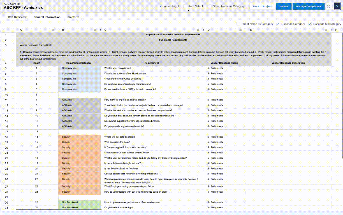Image resolution: width=343 pixels, height=215 pixels.
Task: Open Manage Compliance
Action: (x=309, y=6)
